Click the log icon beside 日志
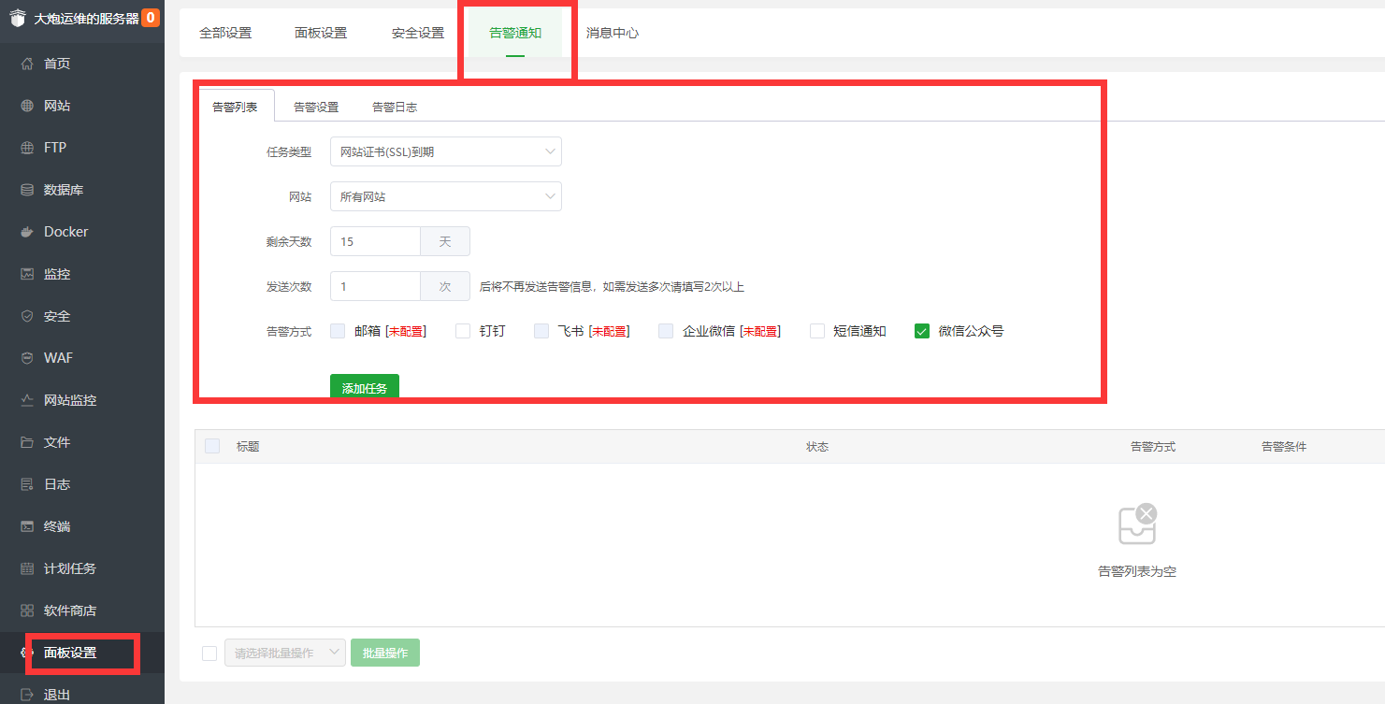This screenshot has width=1385, height=704. tap(27, 484)
